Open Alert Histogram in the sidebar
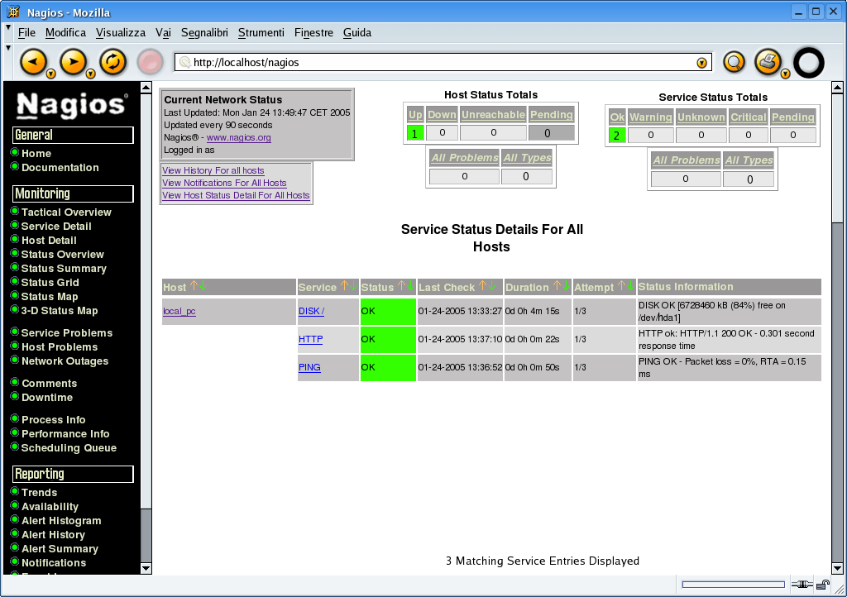The image size is (847, 597). 61,521
